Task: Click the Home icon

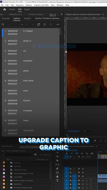Action: point(5,9)
